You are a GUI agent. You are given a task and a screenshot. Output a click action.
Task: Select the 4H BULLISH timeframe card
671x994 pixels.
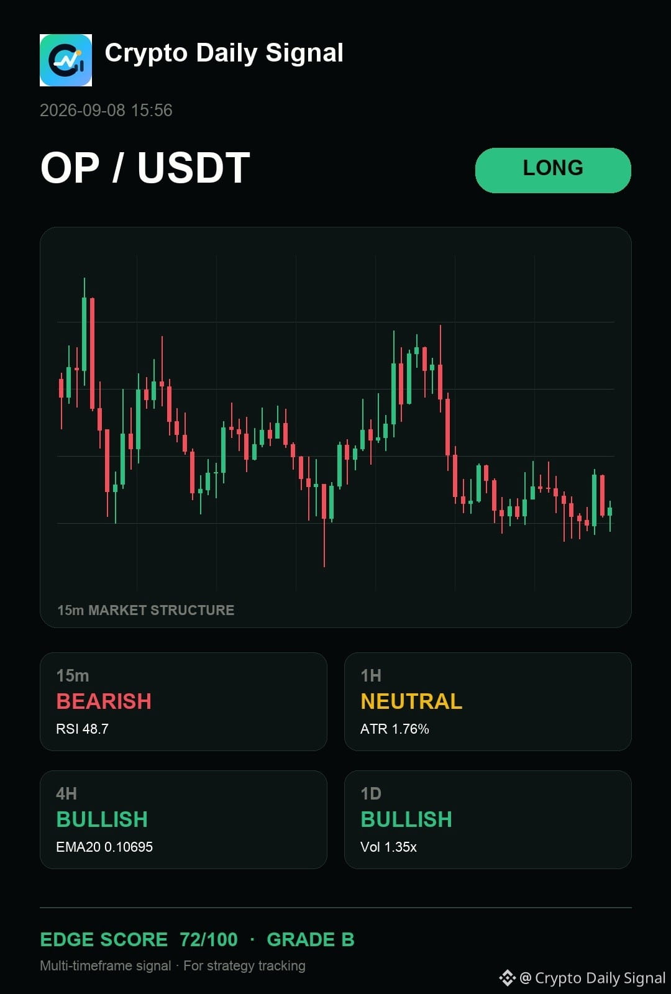(183, 819)
